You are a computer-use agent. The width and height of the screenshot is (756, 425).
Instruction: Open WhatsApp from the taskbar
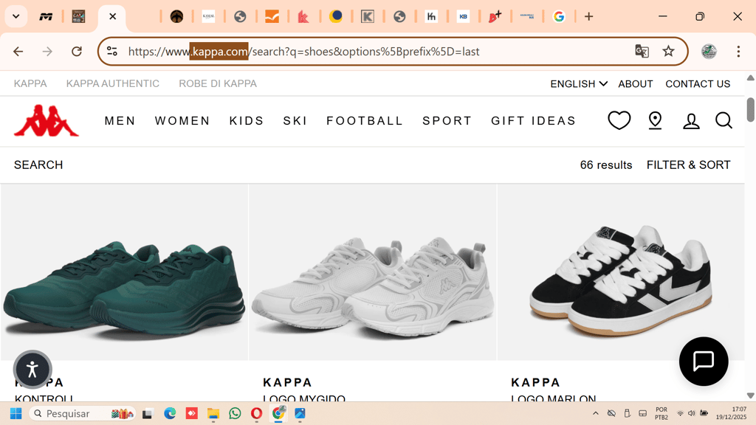tap(235, 413)
